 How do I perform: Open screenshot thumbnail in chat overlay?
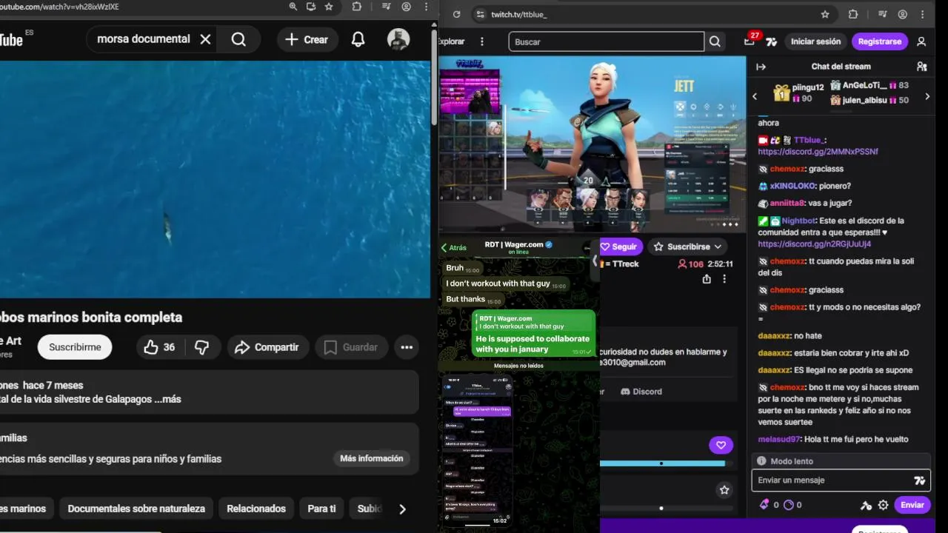(x=478, y=450)
